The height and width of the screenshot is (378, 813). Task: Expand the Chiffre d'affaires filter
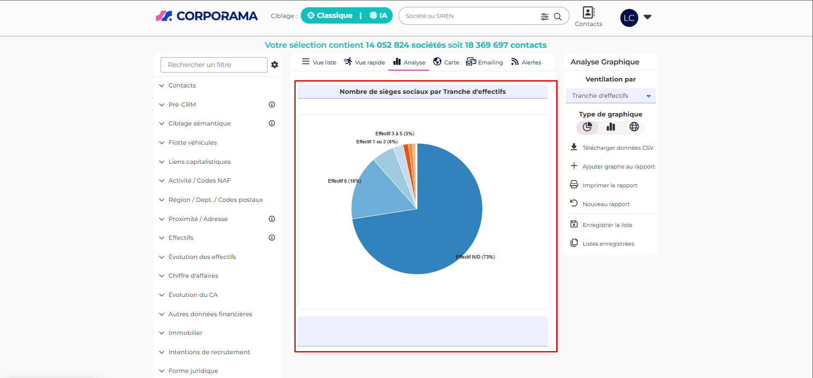tap(193, 276)
